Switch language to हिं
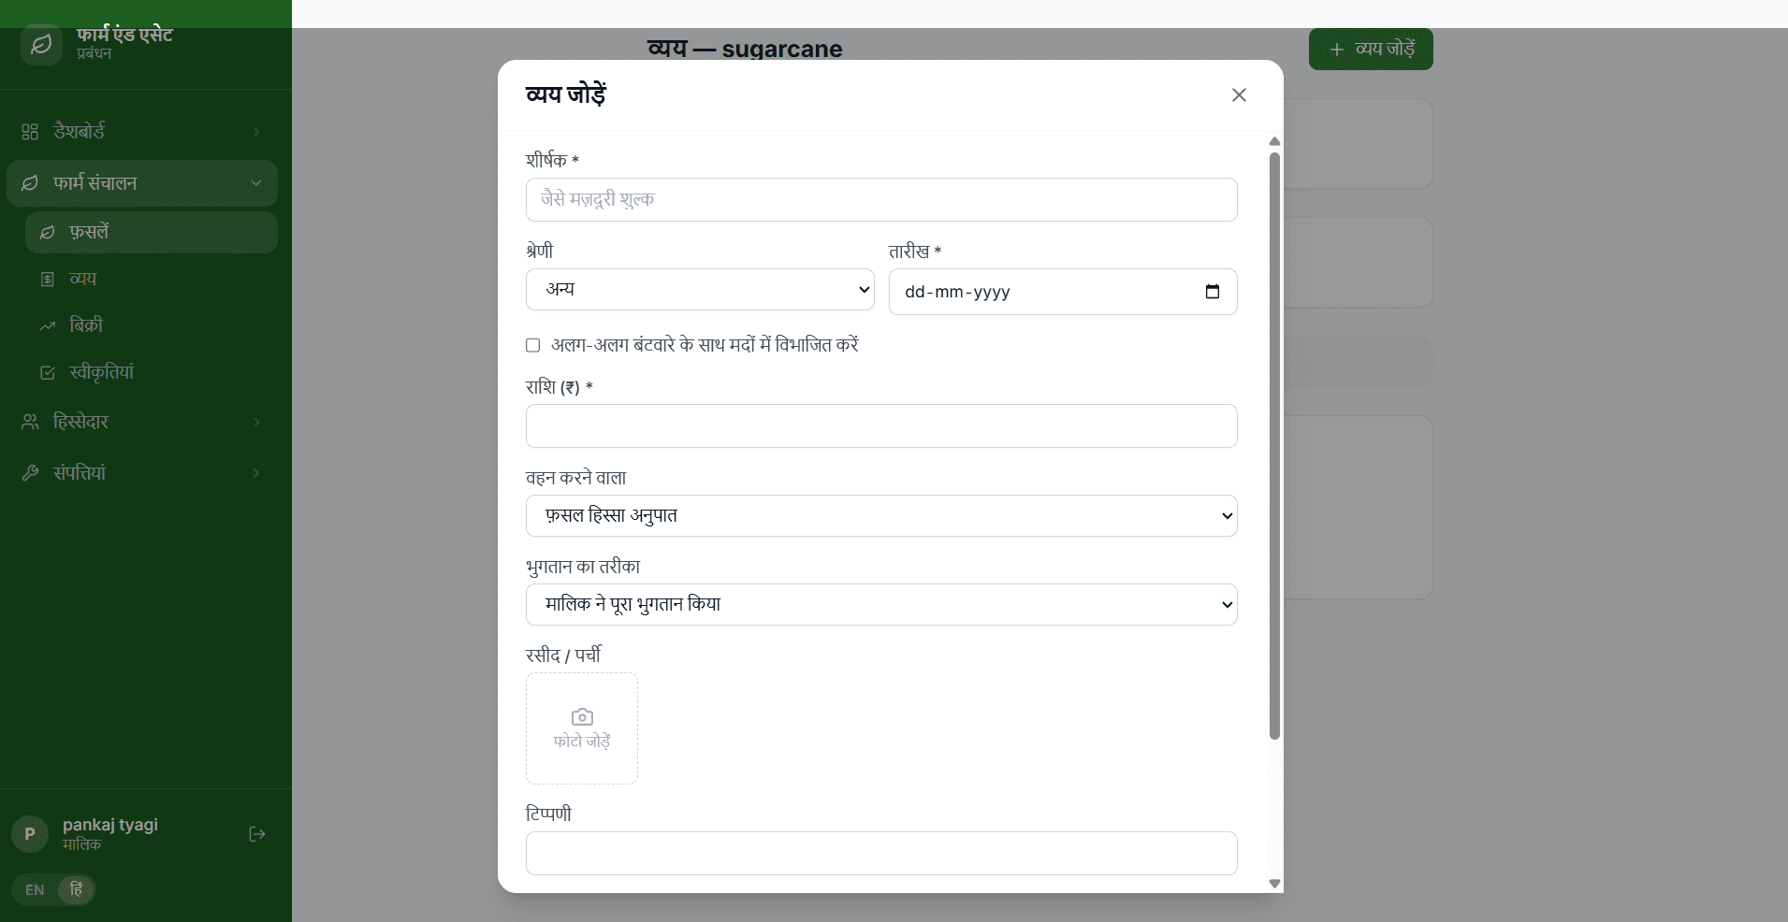This screenshot has height=922, width=1788. coord(76,889)
